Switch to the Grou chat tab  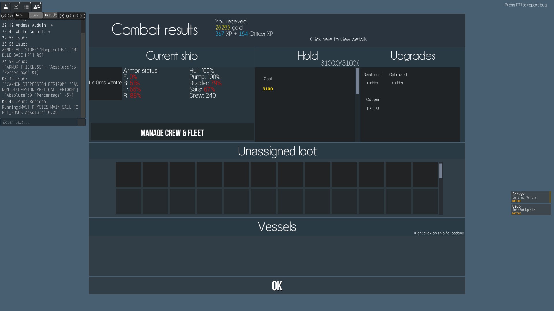[21, 16]
